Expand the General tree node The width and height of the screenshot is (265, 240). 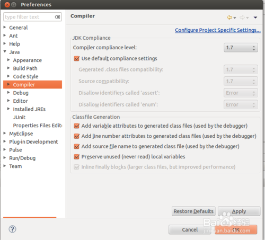click(x=5, y=27)
